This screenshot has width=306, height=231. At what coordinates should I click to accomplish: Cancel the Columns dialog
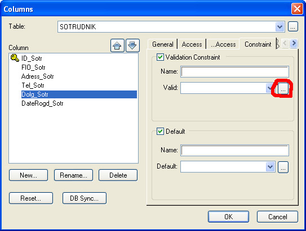277,216
